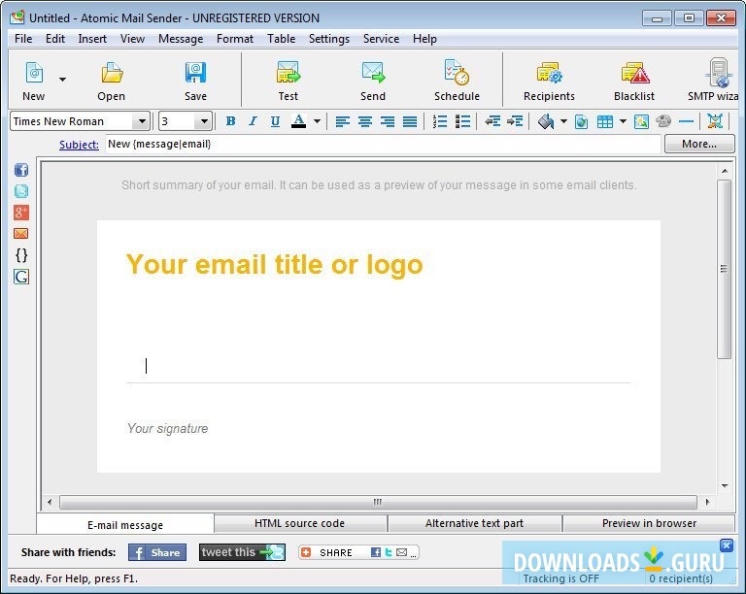This screenshot has height=594, width=746.
Task: Insert a horizontal line
Action: 686,121
